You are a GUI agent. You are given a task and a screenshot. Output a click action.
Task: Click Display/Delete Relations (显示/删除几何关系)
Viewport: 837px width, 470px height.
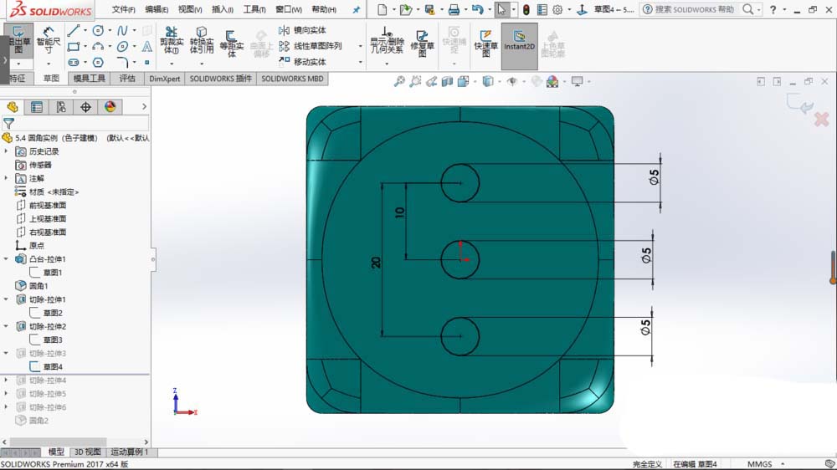(387, 40)
